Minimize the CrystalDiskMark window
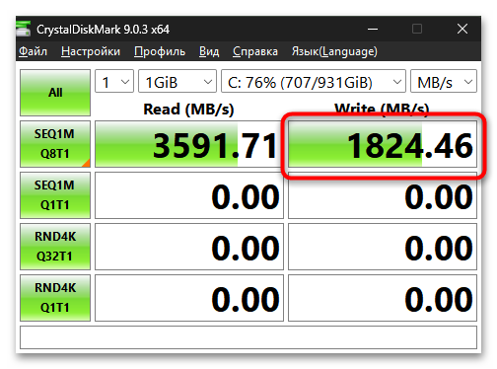Viewport: 497px width, 369px height. (373, 29)
